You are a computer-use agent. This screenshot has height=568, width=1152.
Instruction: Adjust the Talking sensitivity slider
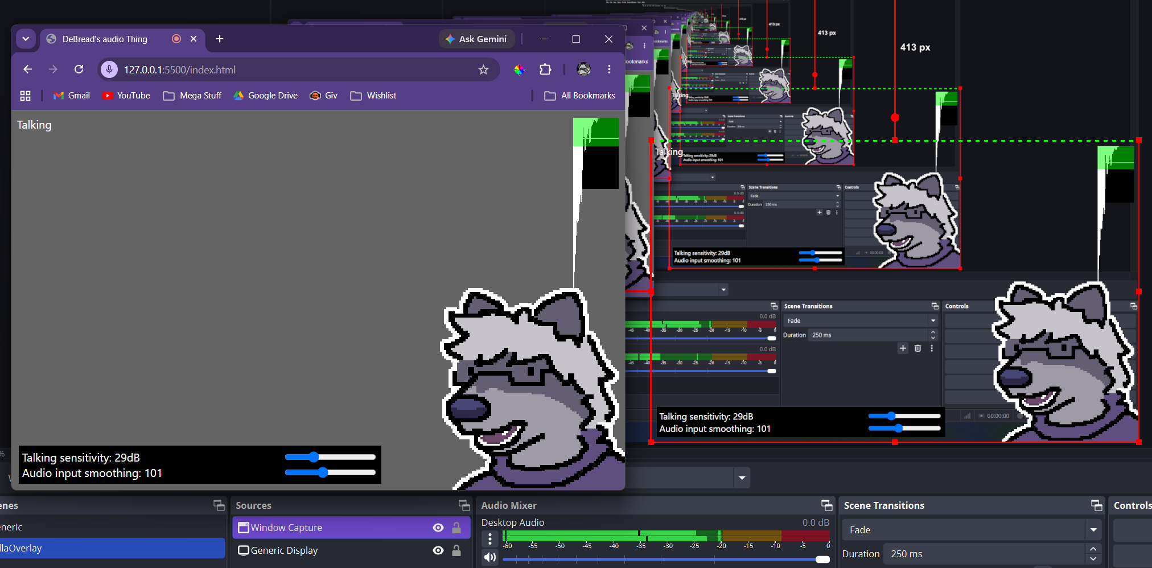(330, 457)
